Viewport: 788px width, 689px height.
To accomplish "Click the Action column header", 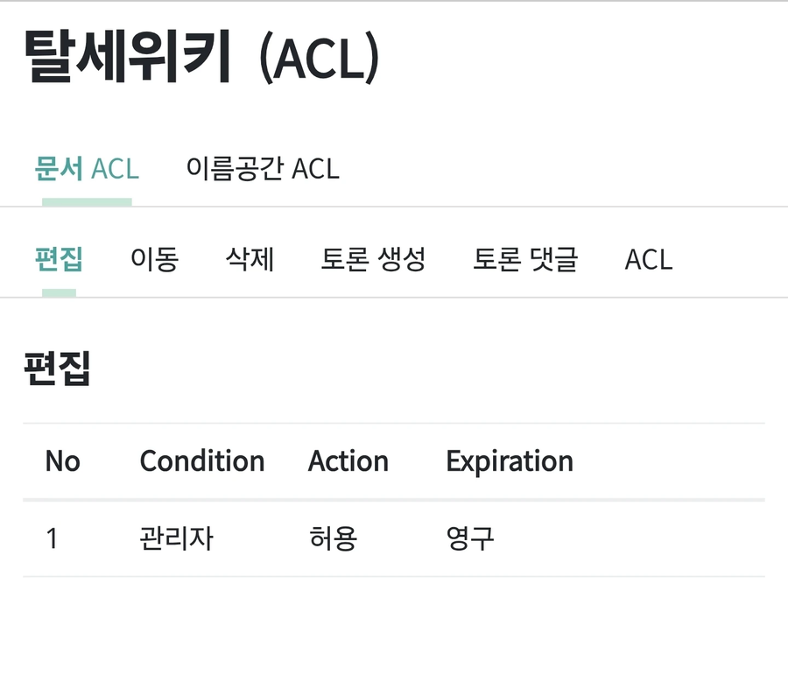I will coord(348,461).
